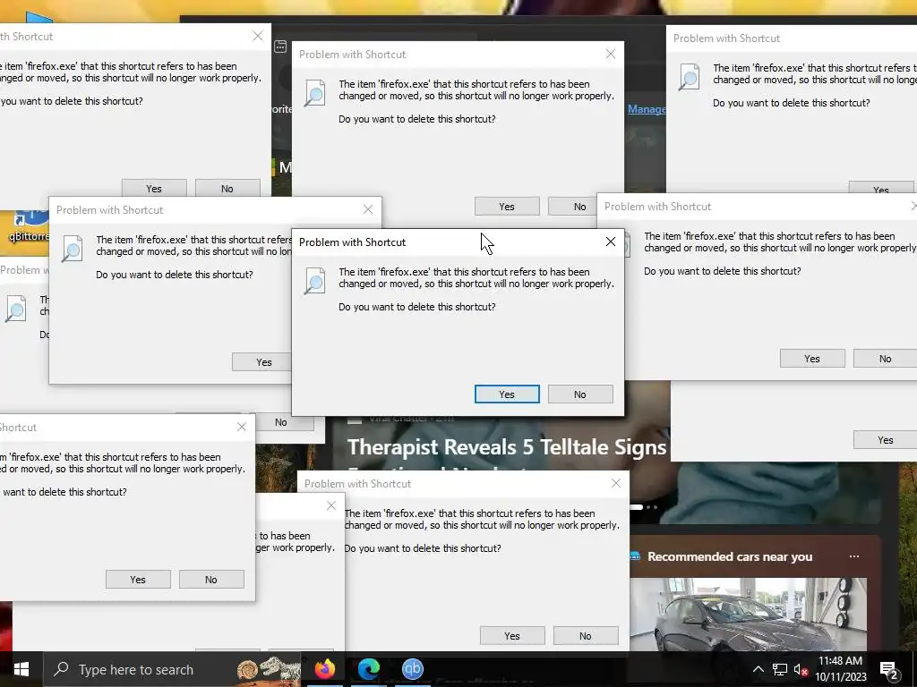Show hidden system tray icons
The width and height of the screenshot is (917, 687).
[758, 669]
